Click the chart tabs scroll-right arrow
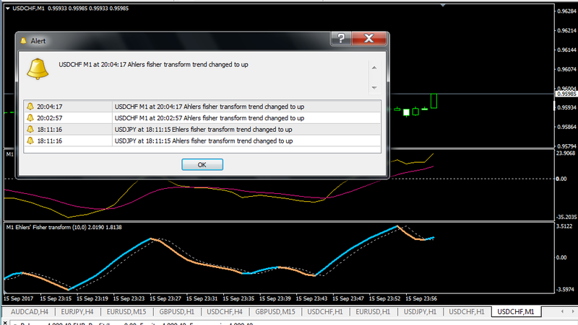 pyautogui.click(x=573, y=311)
